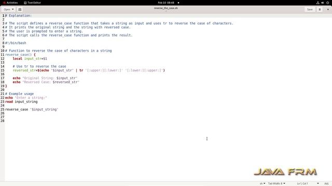Viewport: 332px width, 186px height.
Task: Click comment 'The user is prompted to enter a string'
Action: [x=44, y=31]
